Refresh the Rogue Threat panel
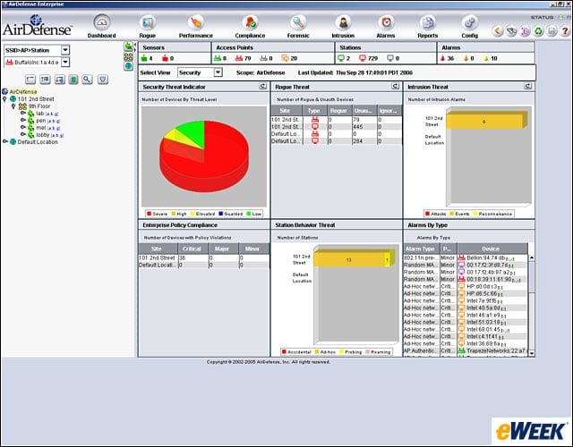Viewport: 573px width, 447px height. coord(396,86)
